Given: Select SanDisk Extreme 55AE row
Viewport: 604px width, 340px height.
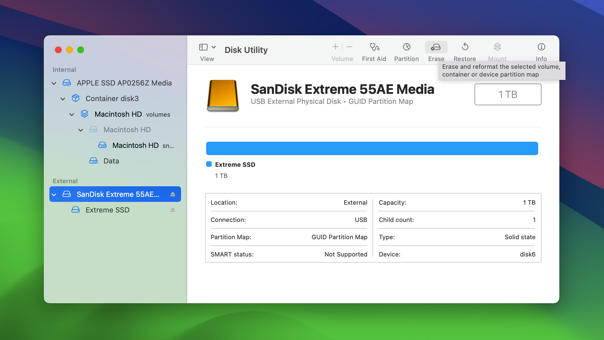Looking at the screenshot, I should 115,194.
